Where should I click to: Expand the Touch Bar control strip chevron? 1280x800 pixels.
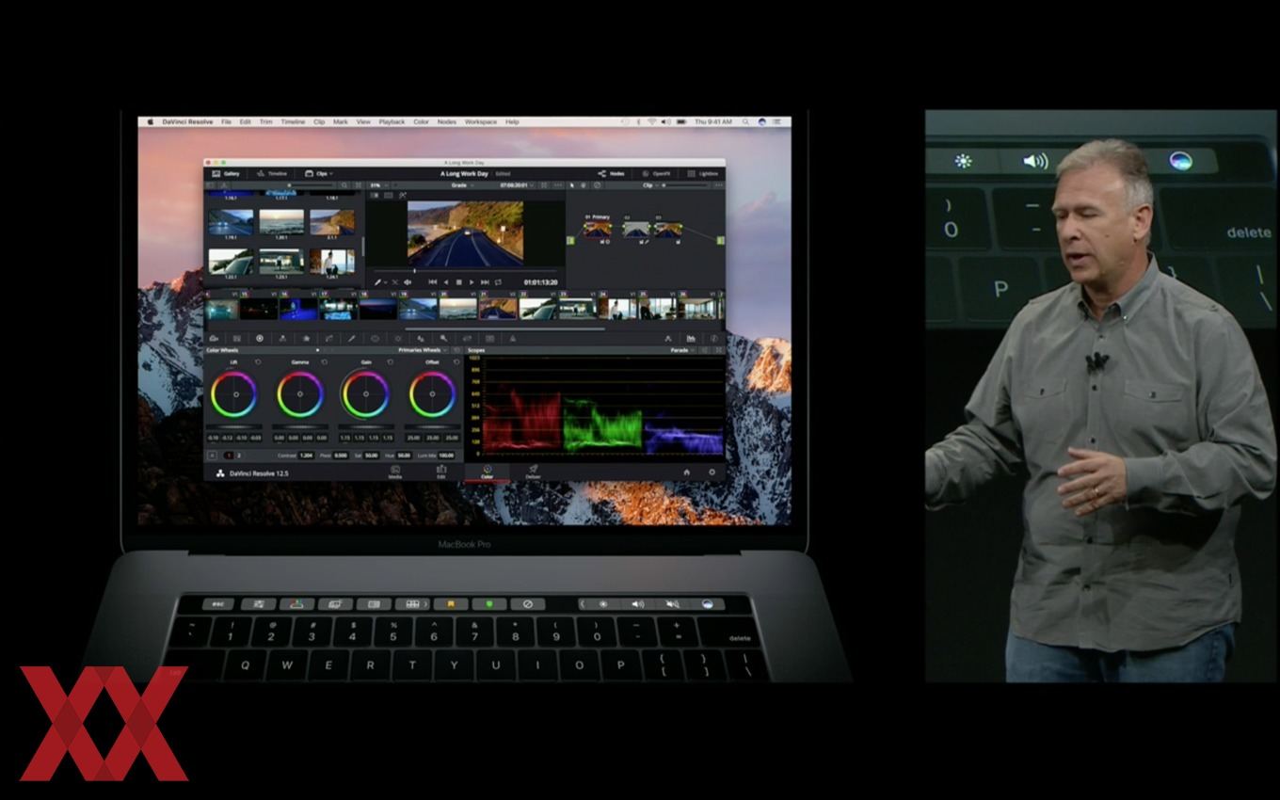point(583,603)
